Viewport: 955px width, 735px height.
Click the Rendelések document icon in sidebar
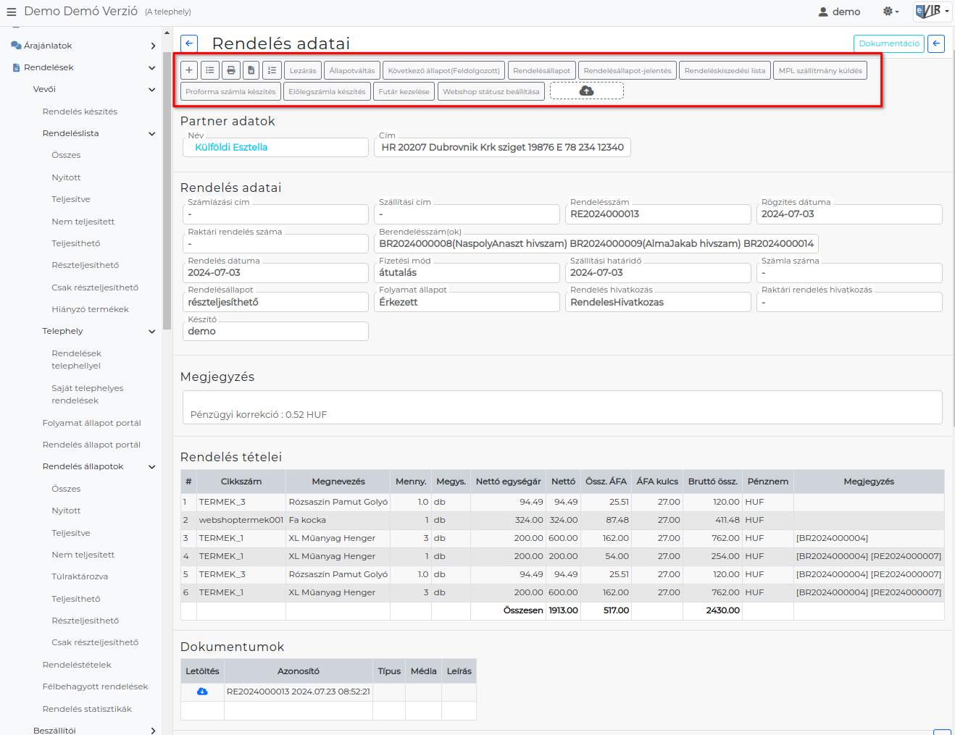click(x=16, y=67)
